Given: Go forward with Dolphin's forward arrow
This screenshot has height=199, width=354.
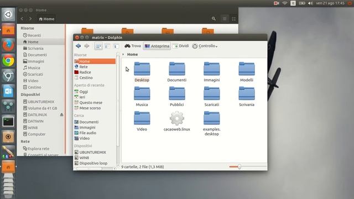Looking at the screenshot, I should point(87,46).
